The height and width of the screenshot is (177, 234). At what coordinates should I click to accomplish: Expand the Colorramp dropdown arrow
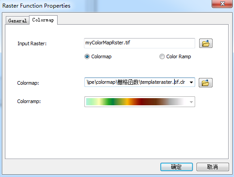191,102
